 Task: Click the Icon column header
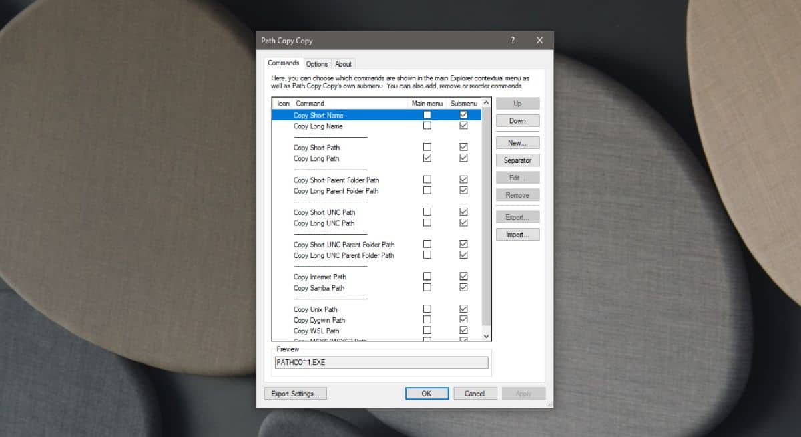click(283, 103)
